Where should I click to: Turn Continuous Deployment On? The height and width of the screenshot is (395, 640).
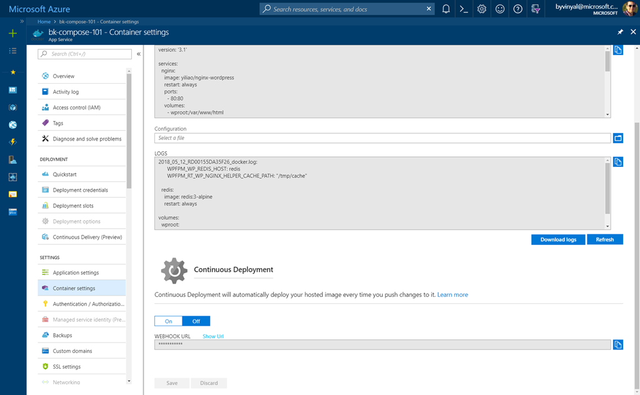[168, 321]
